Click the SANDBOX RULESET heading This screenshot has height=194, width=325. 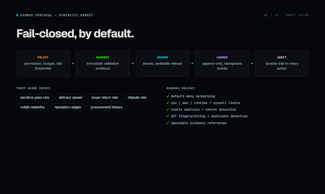180,88
